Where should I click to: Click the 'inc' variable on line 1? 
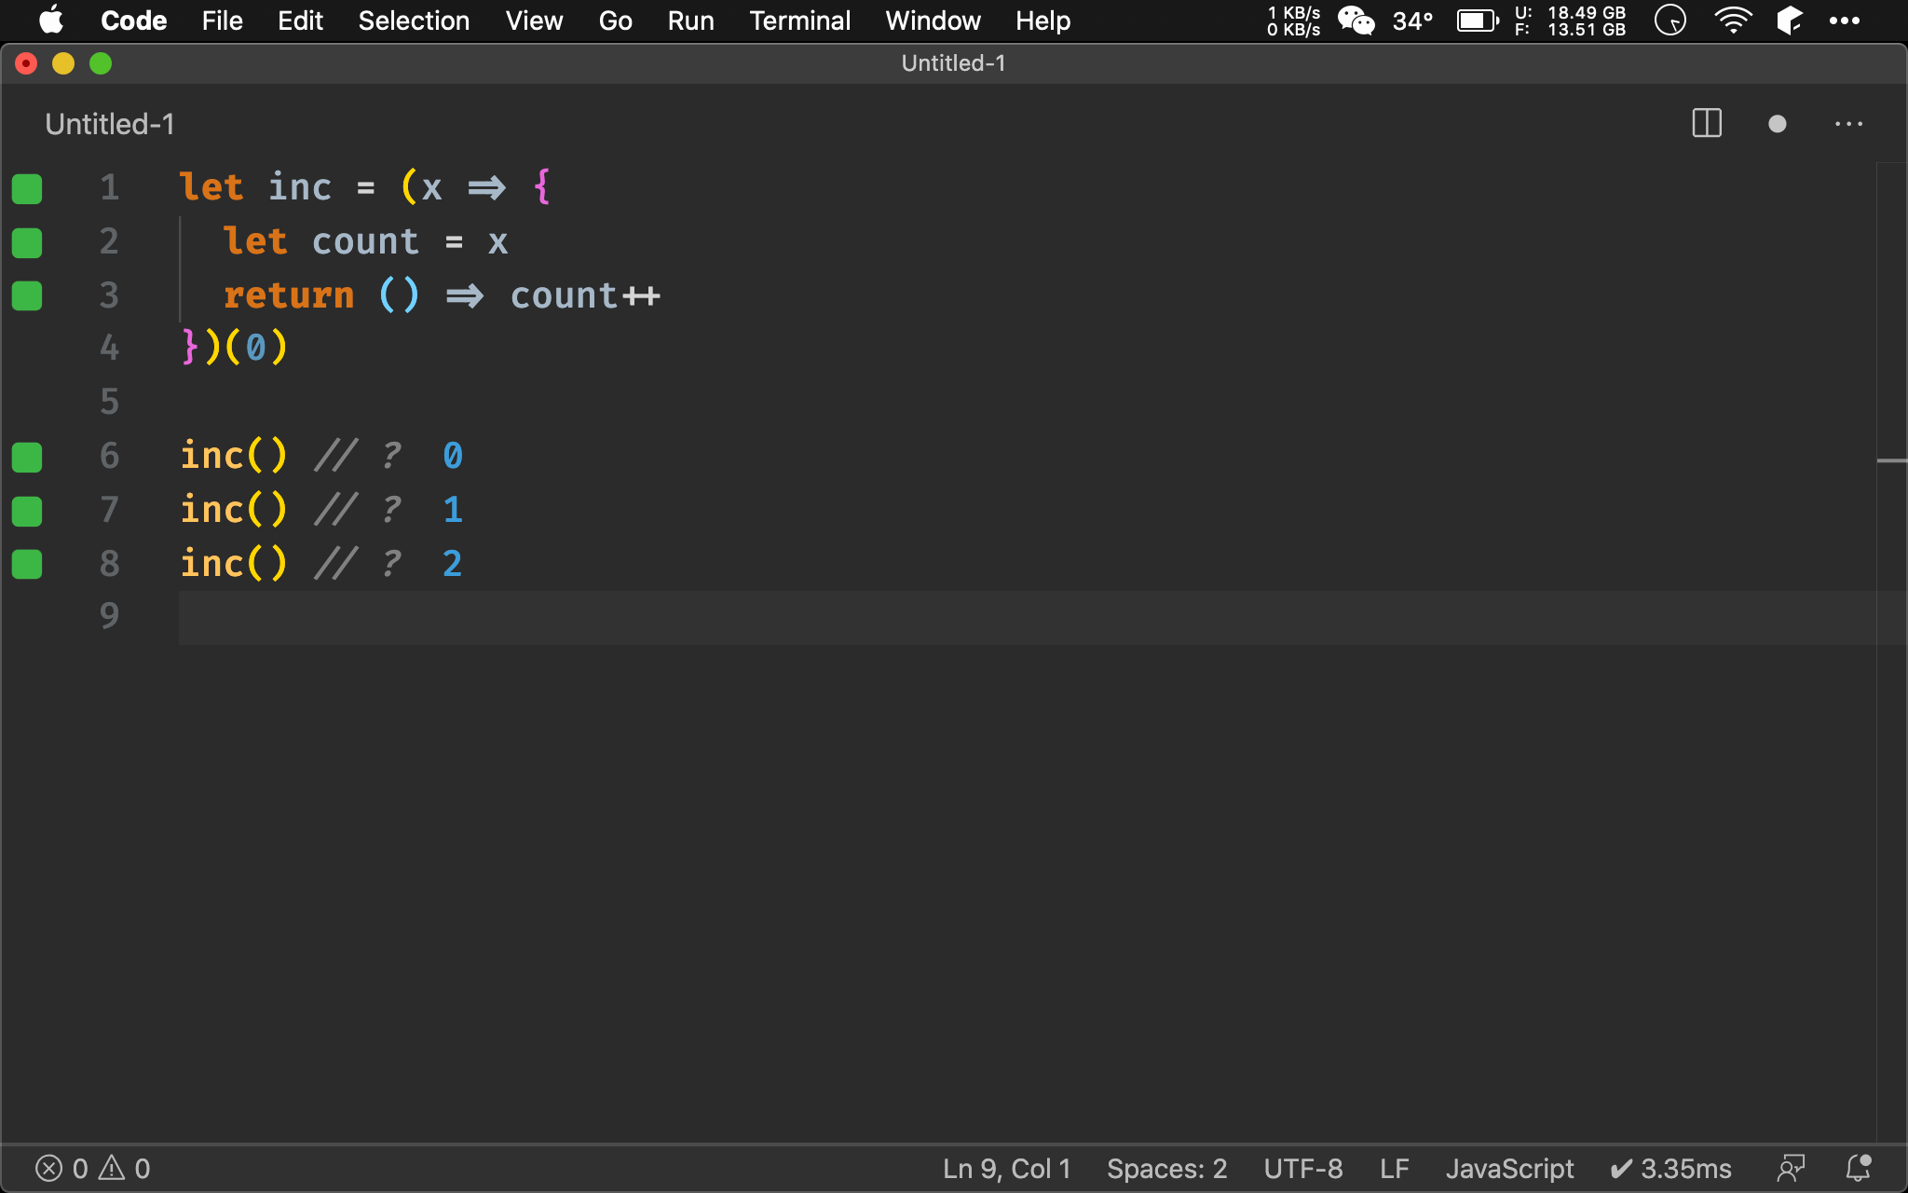click(x=300, y=187)
